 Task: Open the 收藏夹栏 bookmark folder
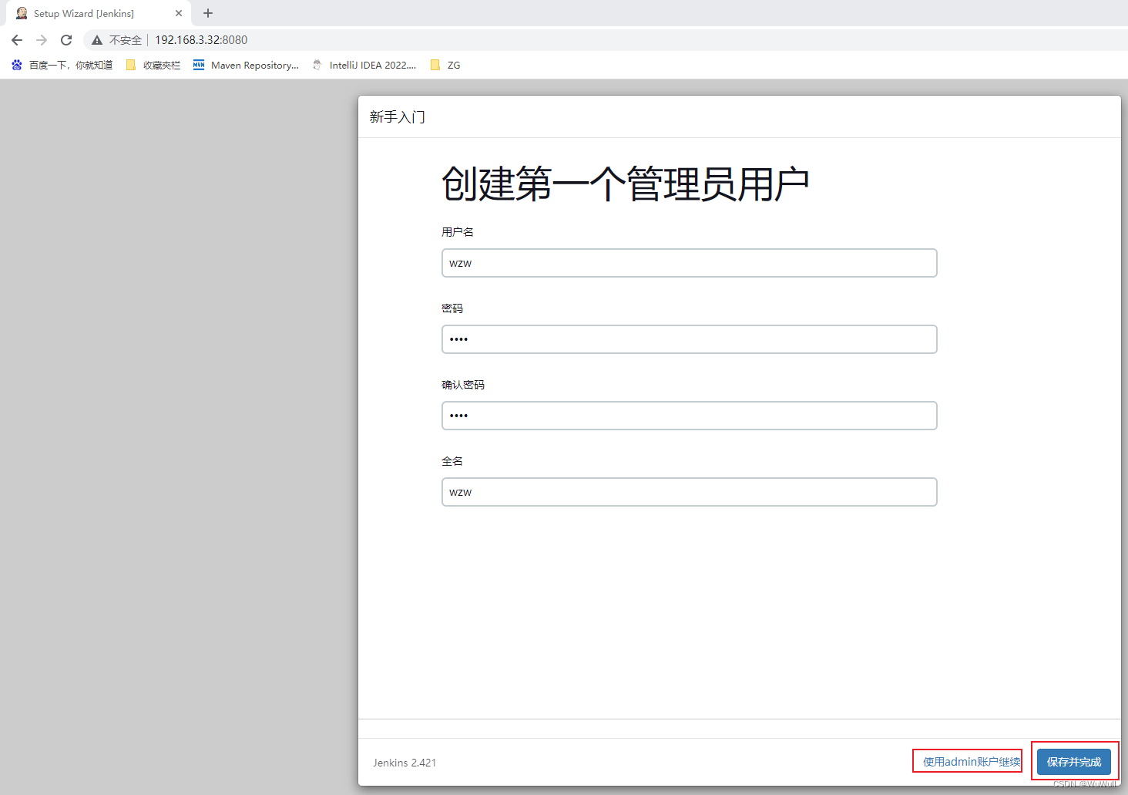coord(153,66)
